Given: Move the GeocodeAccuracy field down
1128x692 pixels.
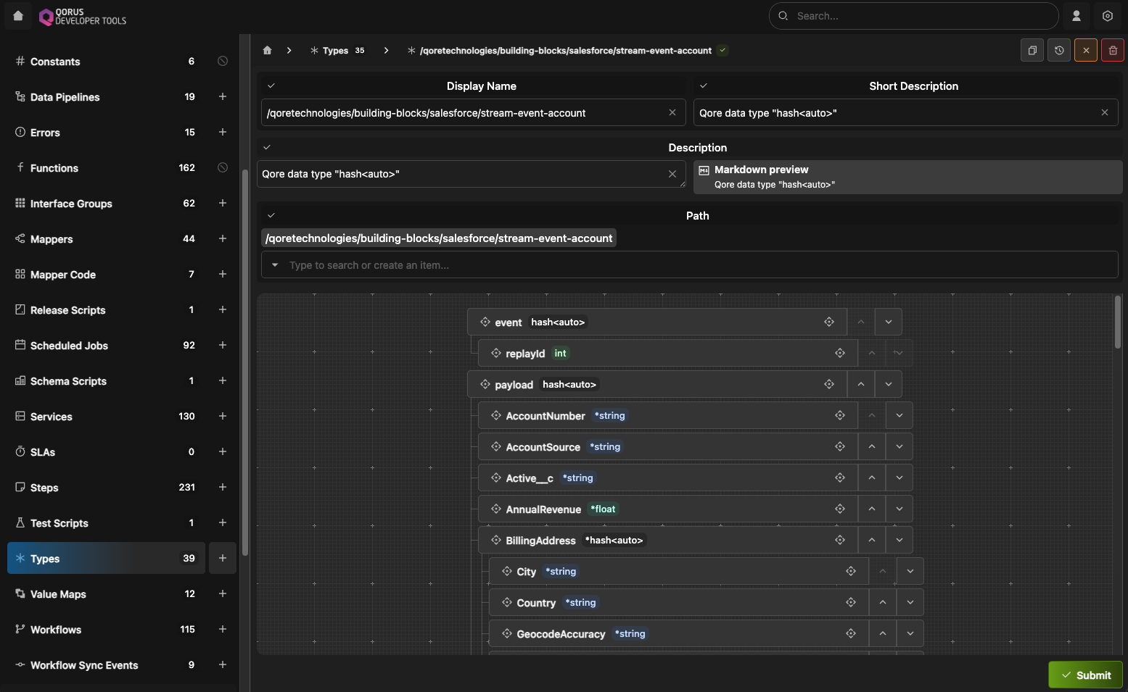Looking at the screenshot, I should click(x=910, y=633).
